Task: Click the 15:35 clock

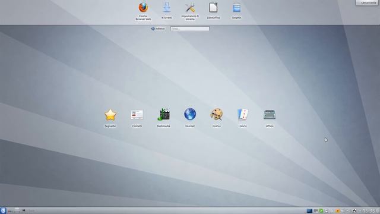Action: [369, 211]
